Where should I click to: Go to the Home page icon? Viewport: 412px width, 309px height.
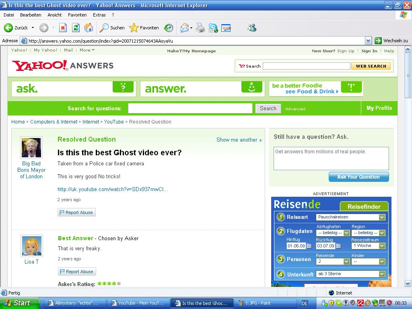[89, 28]
